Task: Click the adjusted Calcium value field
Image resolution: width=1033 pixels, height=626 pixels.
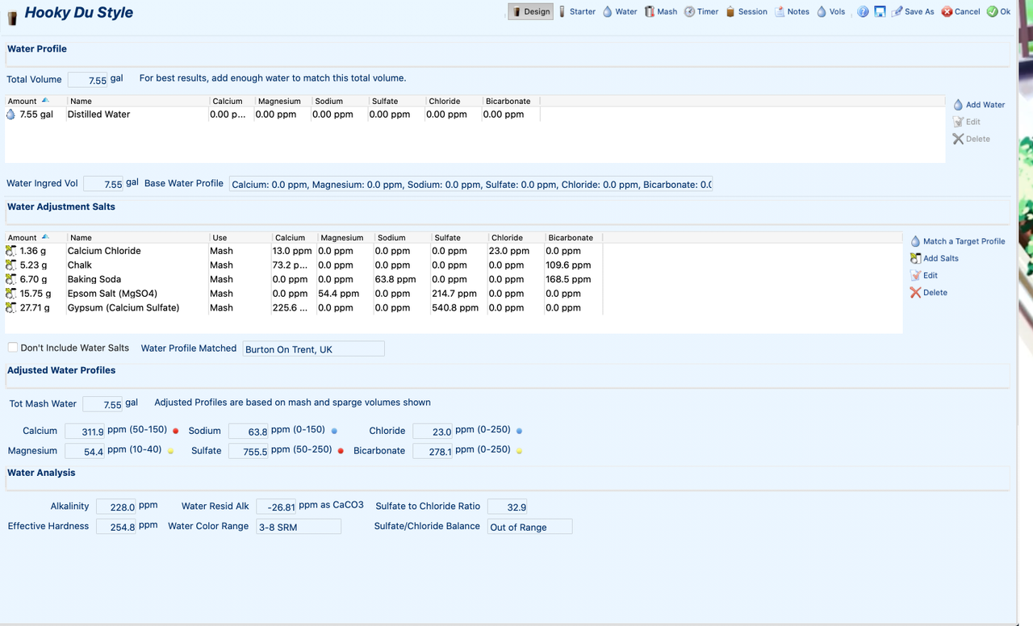Action: click(86, 432)
